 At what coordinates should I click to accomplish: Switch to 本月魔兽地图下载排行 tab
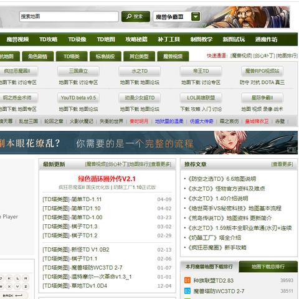point(209,267)
